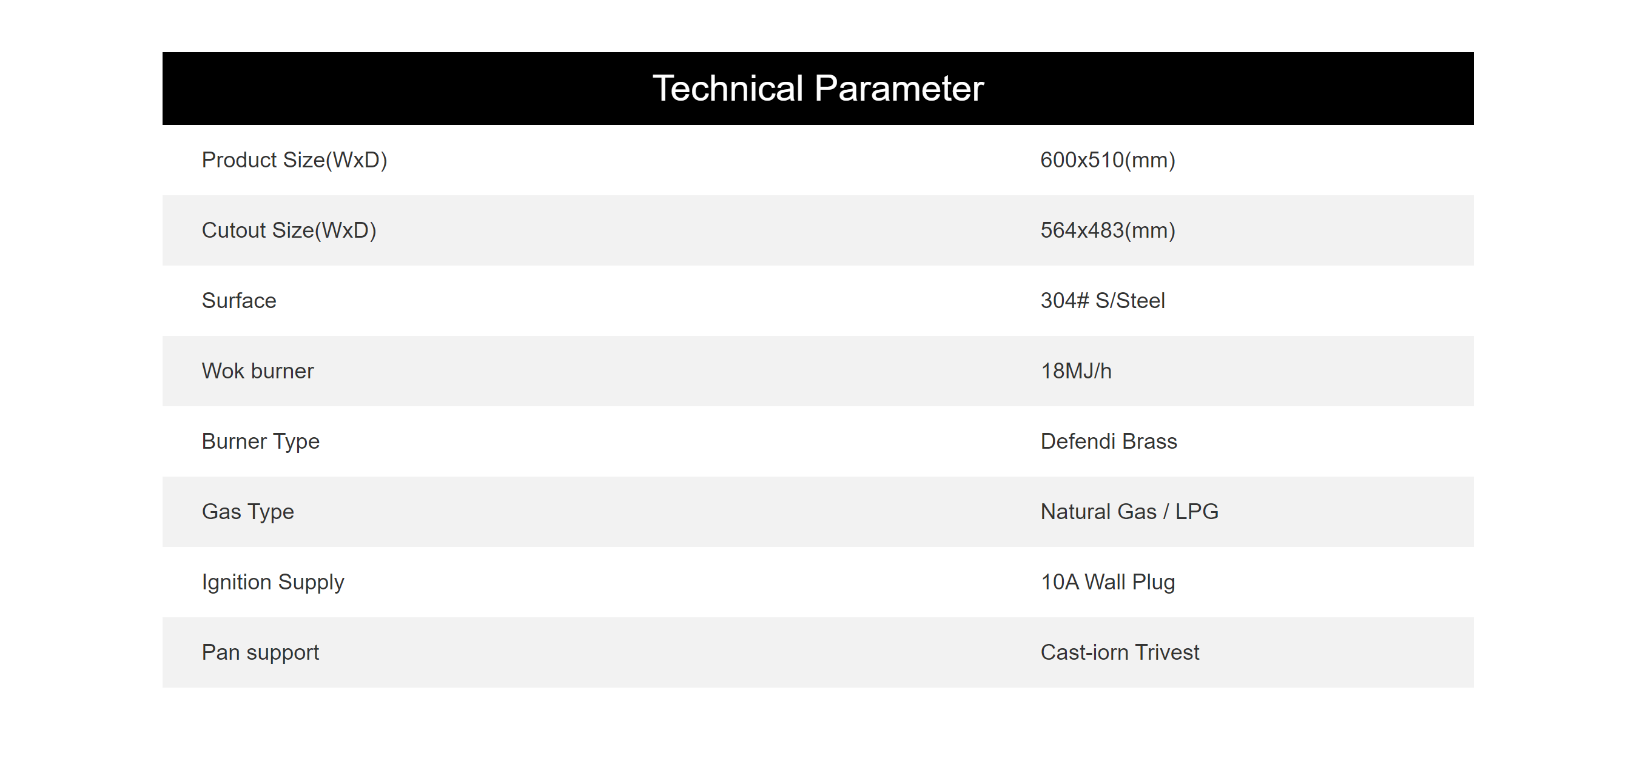Select the Ignition Supply label

272,583
